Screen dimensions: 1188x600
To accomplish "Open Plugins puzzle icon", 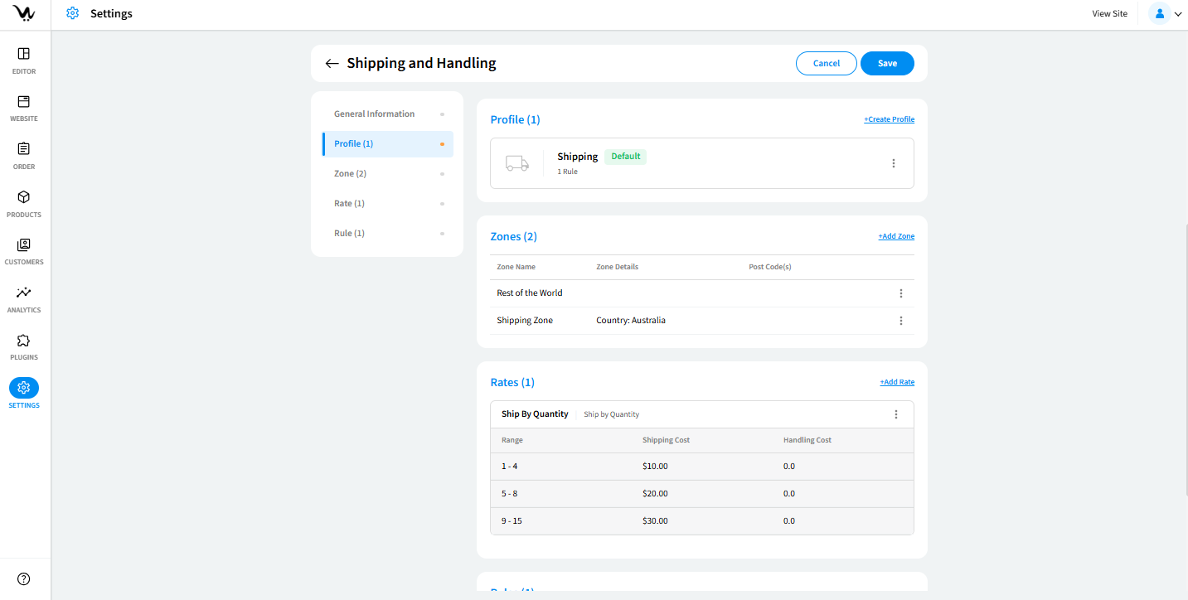I will coord(24,341).
